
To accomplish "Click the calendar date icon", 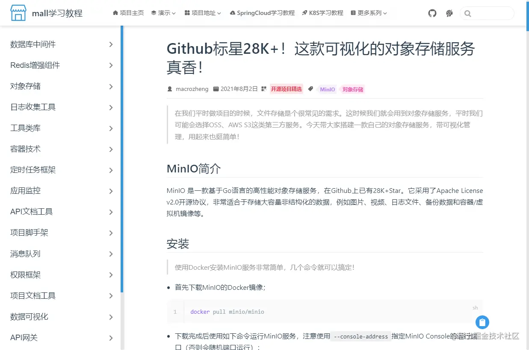I will pos(216,89).
